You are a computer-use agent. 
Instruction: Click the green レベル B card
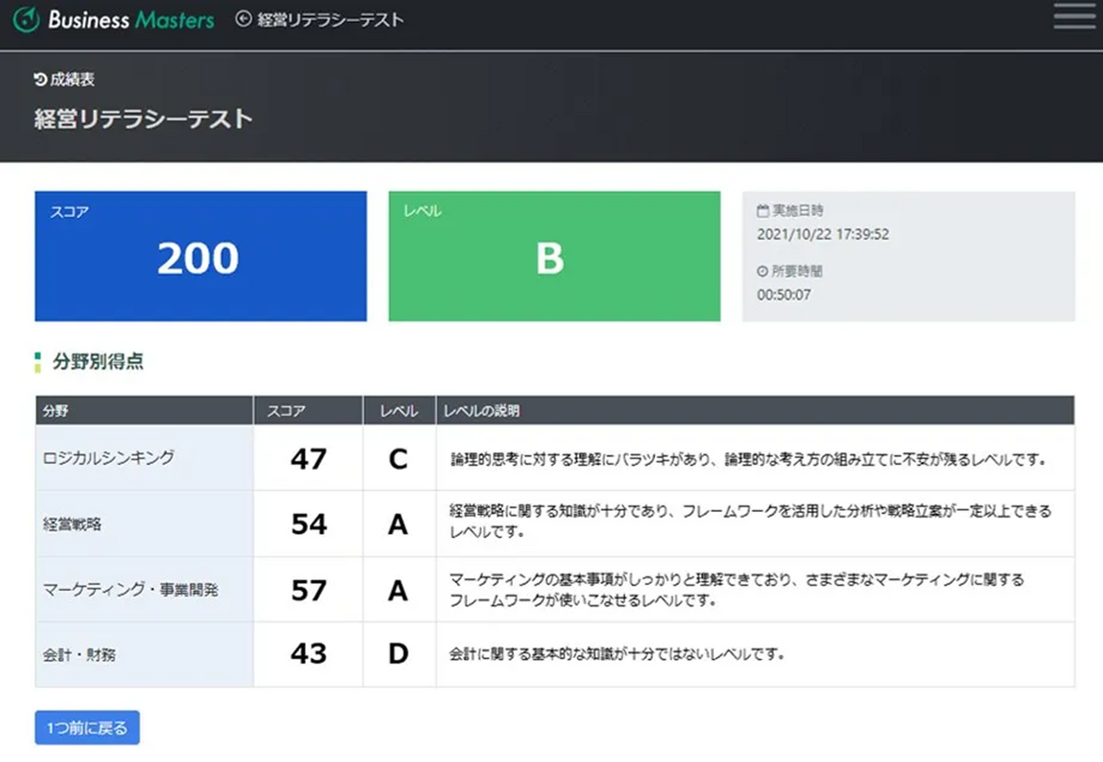click(x=554, y=256)
